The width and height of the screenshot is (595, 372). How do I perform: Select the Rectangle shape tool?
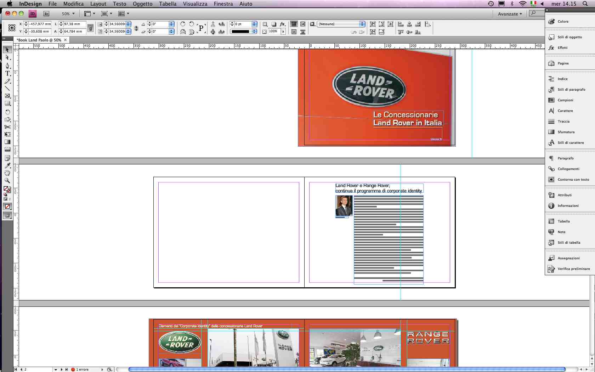tap(7, 103)
